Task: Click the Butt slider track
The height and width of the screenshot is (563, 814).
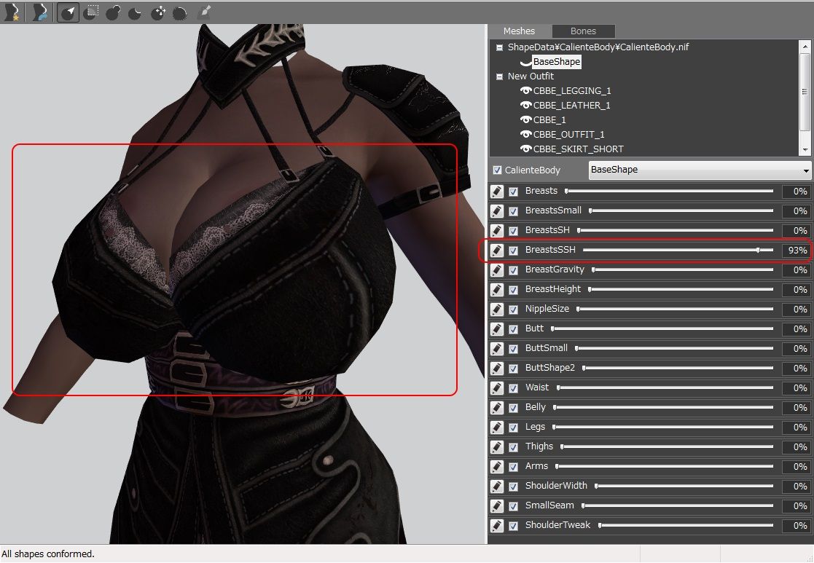Action: click(x=662, y=328)
